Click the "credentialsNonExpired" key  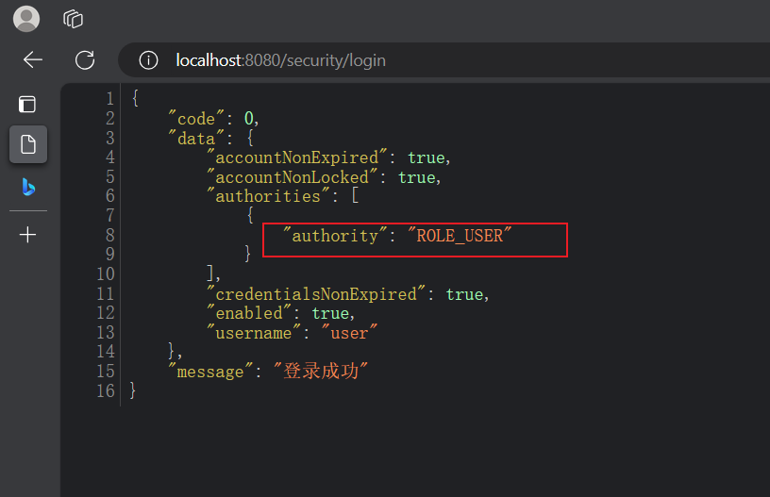pos(316,294)
